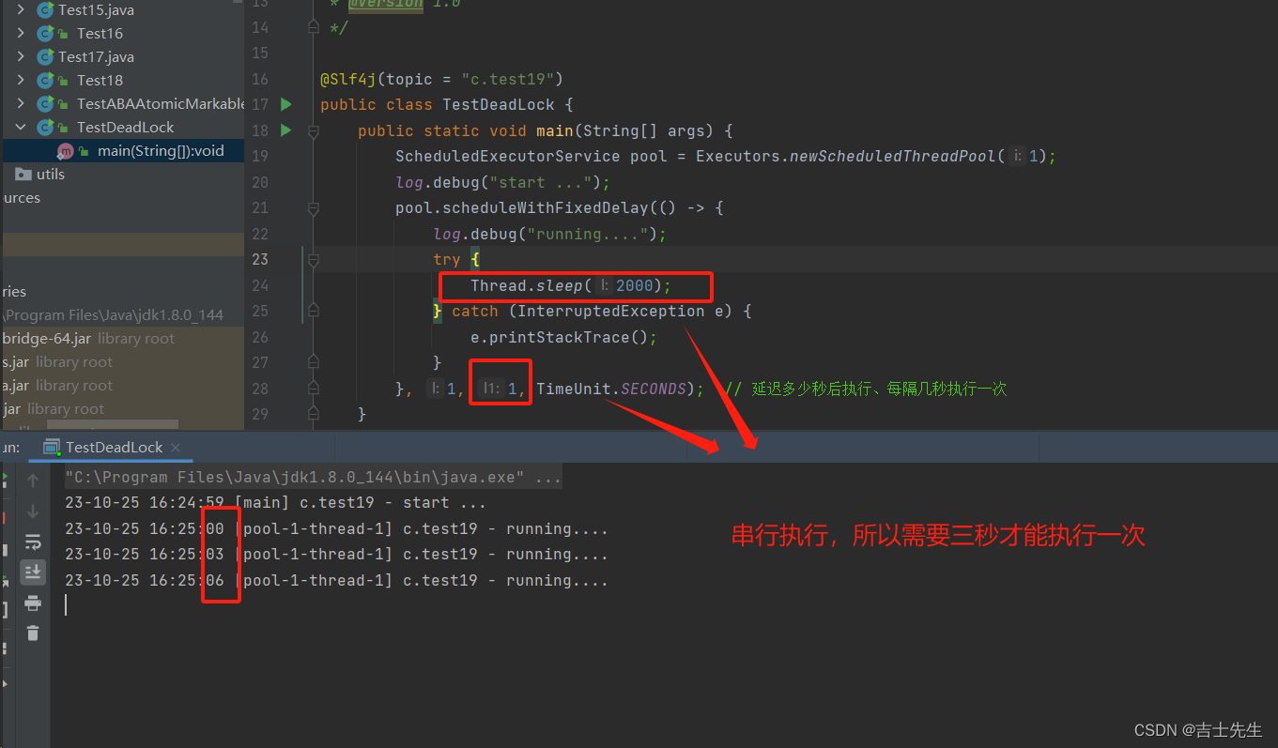This screenshot has height=748, width=1278.
Task: Click line number 23 in gutter
Action: pos(260,260)
